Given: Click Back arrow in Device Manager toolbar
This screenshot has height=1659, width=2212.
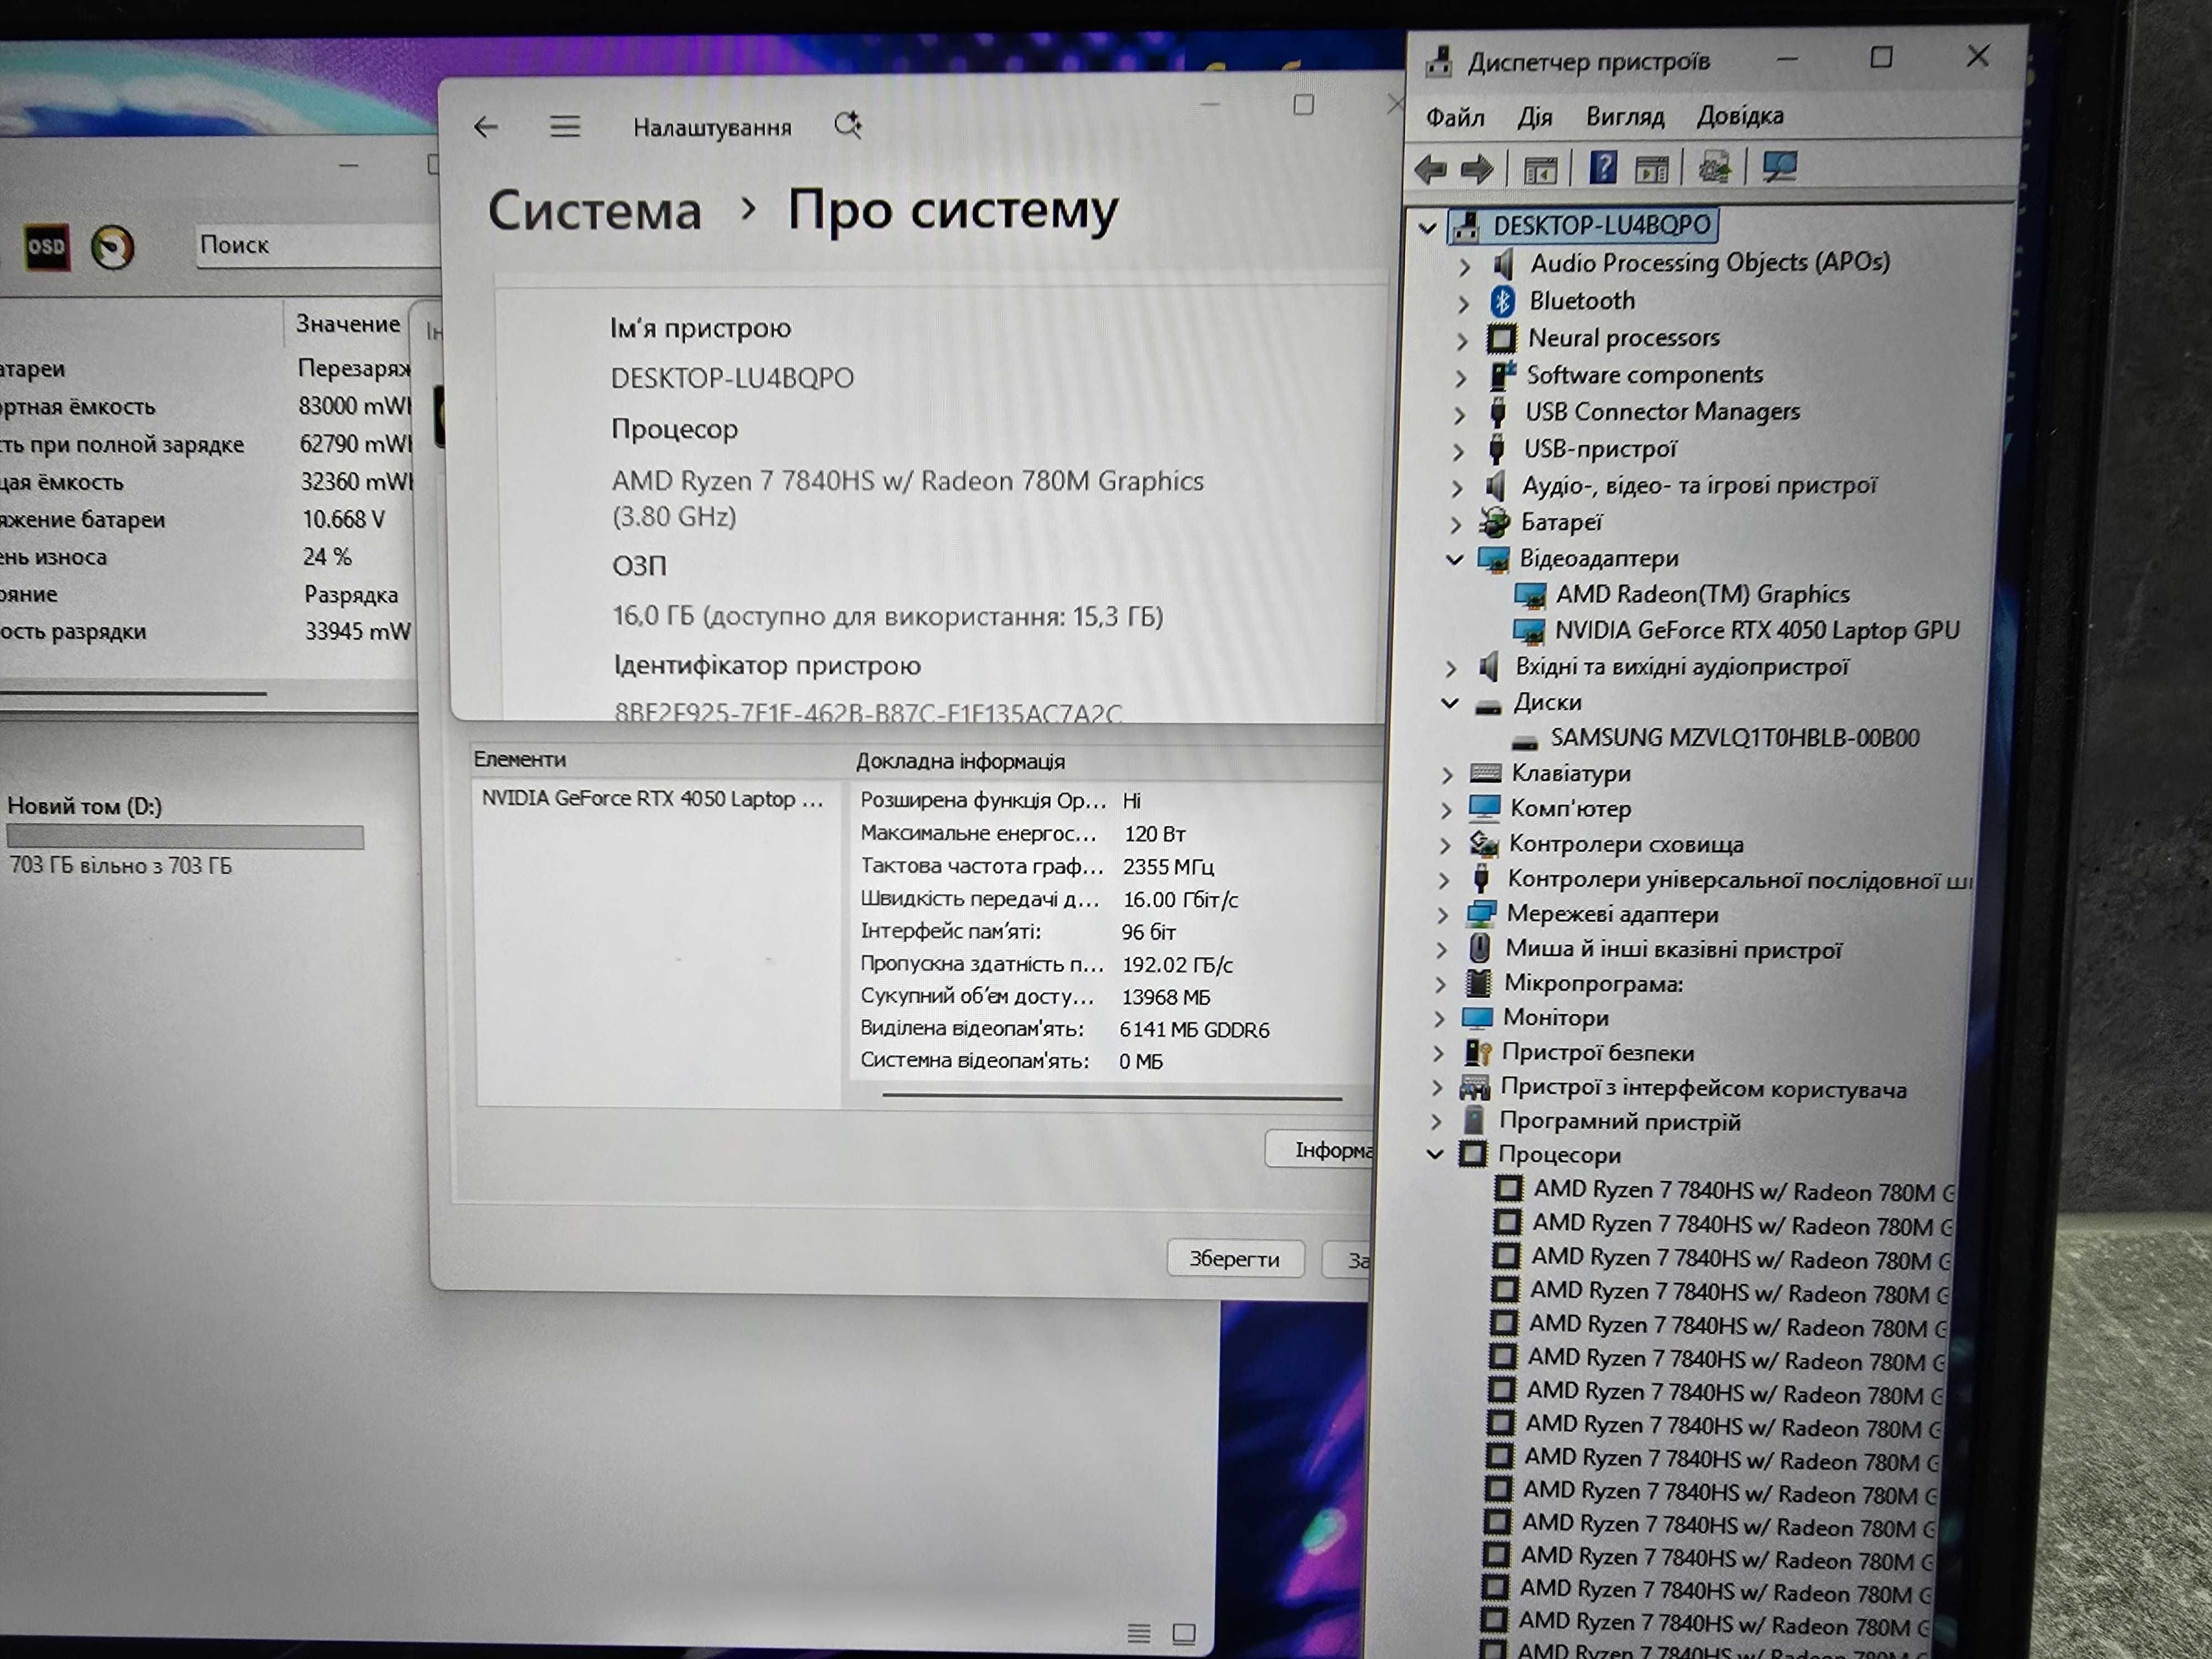Looking at the screenshot, I should pos(1430,169).
